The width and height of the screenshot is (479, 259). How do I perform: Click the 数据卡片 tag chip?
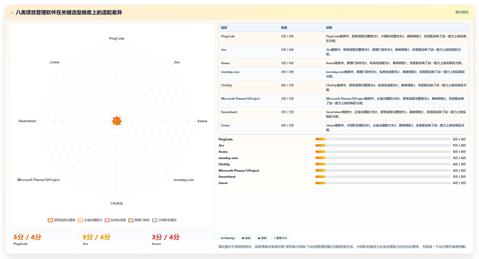[x=280, y=238]
